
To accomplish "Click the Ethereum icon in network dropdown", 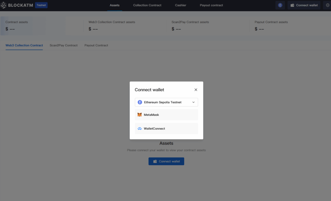I will (140, 102).
